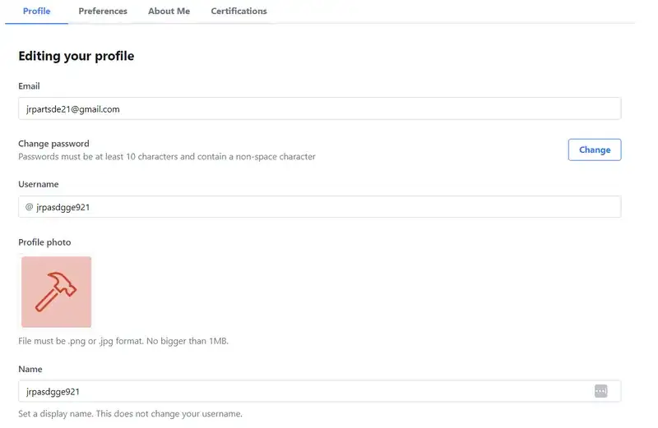The height and width of the screenshot is (428, 658).
Task: Focus the Username input field
Action: point(320,207)
